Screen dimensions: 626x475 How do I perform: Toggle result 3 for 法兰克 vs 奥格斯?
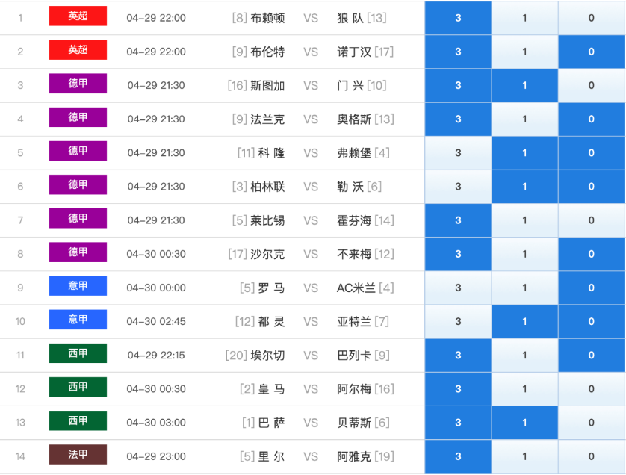[x=458, y=119]
